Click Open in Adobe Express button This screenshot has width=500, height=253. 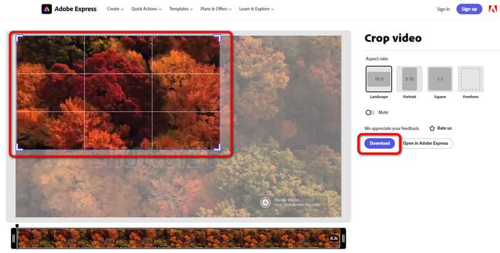(x=426, y=144)
